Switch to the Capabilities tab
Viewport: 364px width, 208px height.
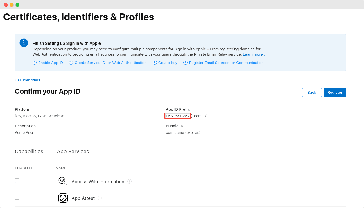click(29, 152)
